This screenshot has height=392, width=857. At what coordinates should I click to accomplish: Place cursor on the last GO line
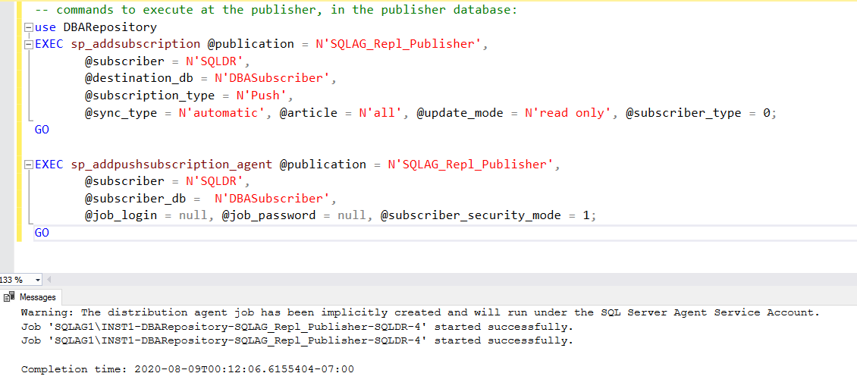[42, 233]
